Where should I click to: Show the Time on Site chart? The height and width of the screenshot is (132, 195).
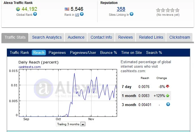tap(131, 52)
